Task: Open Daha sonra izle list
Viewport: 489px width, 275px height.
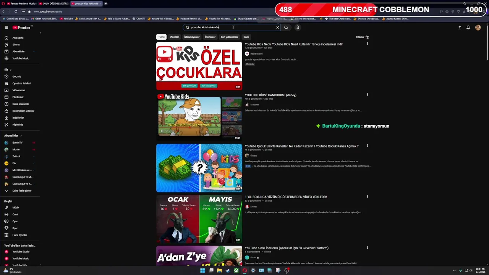Action: (x=21, y=104)
